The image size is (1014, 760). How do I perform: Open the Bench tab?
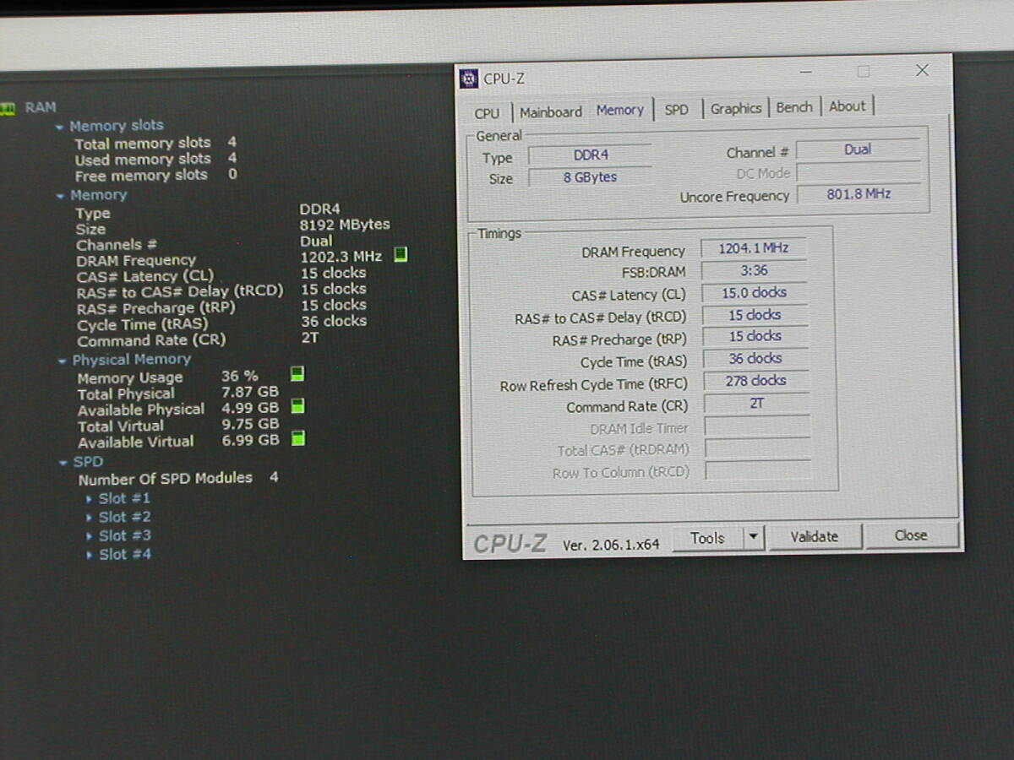(794, 107)
